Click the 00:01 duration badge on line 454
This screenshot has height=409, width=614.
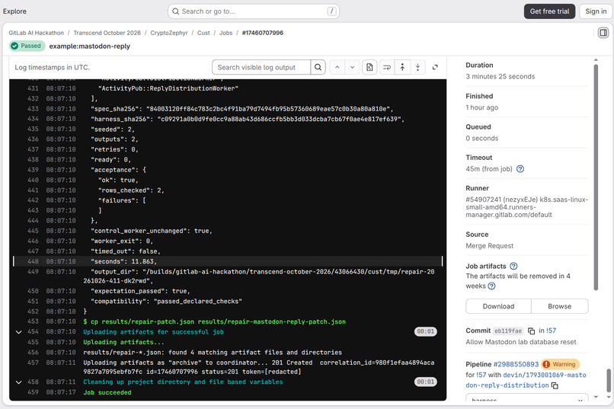(x=426, y=332)
